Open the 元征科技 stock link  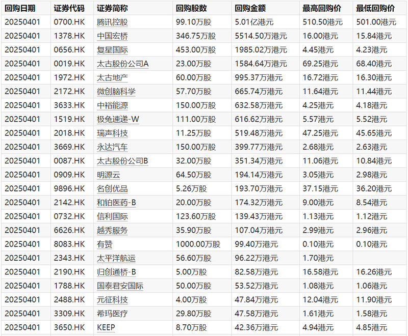coord(112,300)
